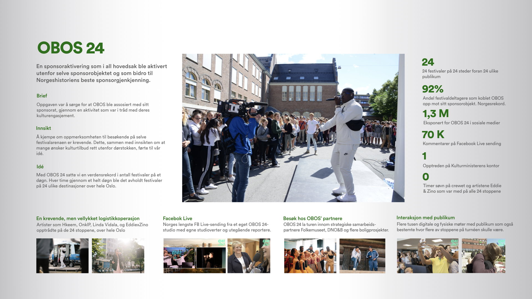Click the '70 K' statistic figure
532x299 pixels.
pos(433,135)
